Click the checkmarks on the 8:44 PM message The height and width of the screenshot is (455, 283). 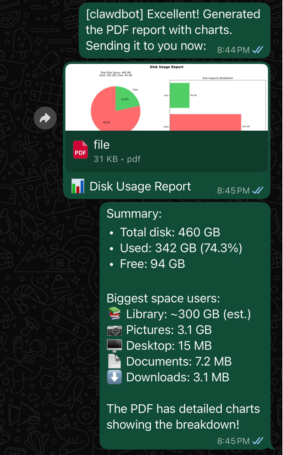click(257, 50)
